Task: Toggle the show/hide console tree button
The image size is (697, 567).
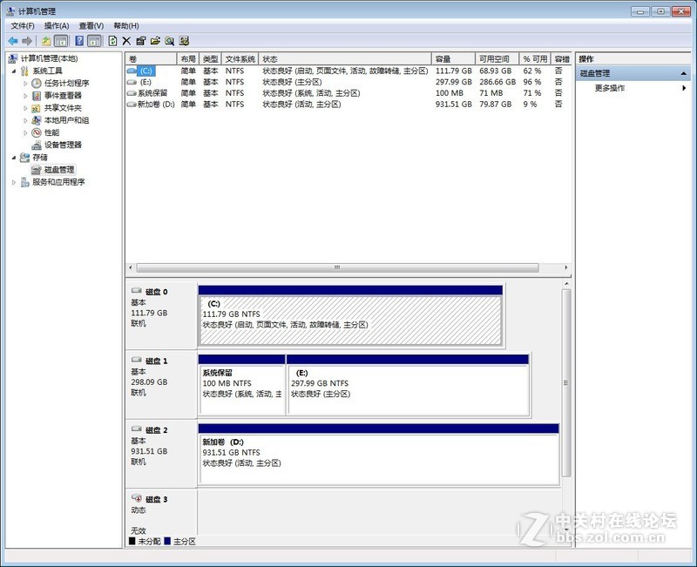Action: (x=61, y=41)
